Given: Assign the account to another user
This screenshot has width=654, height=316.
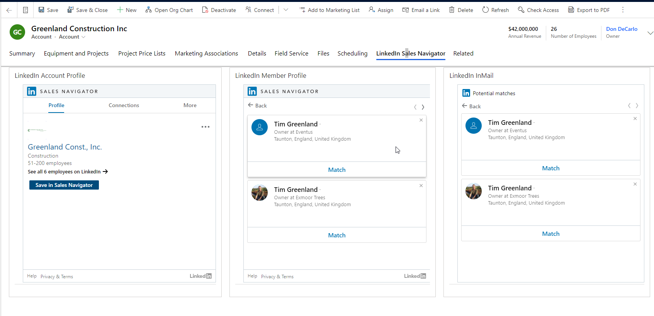Looking at the screenshot, I should pos(381,10).
